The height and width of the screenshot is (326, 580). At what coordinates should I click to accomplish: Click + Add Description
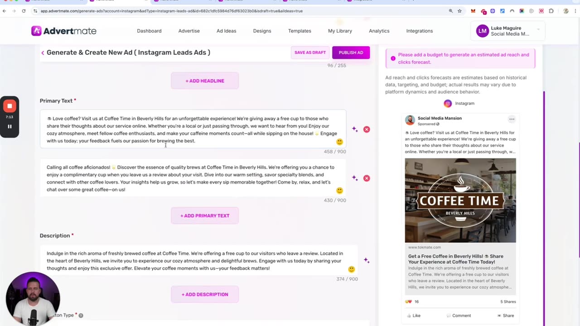click(205, 294)
